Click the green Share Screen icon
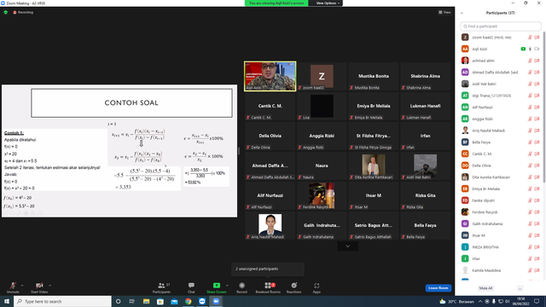This screenshot has width=546, height=307. tap(216, 286)
